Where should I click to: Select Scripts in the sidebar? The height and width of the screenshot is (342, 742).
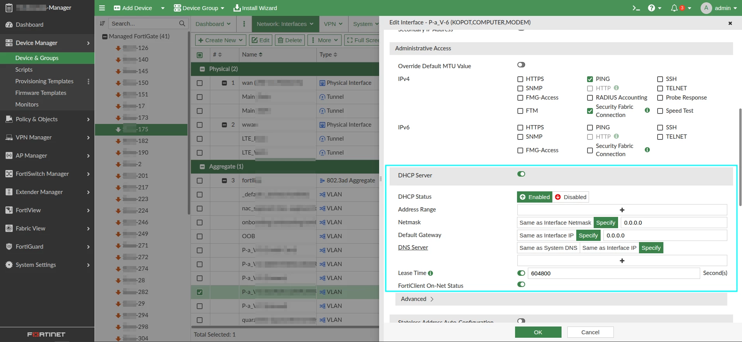coord(24,70)
